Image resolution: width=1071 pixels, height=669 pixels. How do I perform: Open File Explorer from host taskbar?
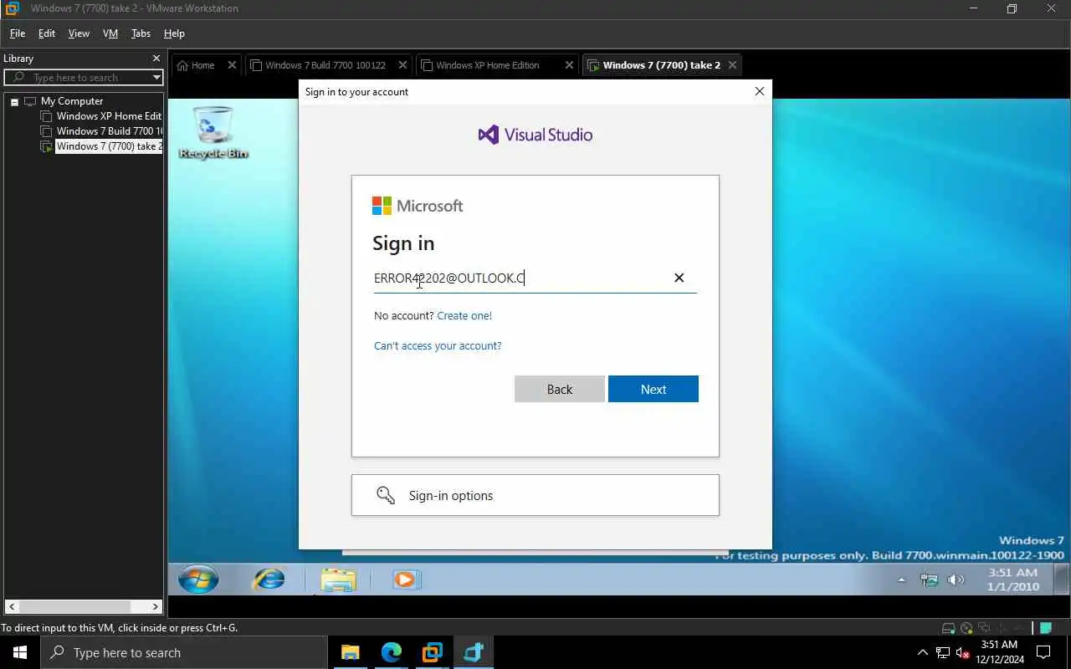point(350,652)
